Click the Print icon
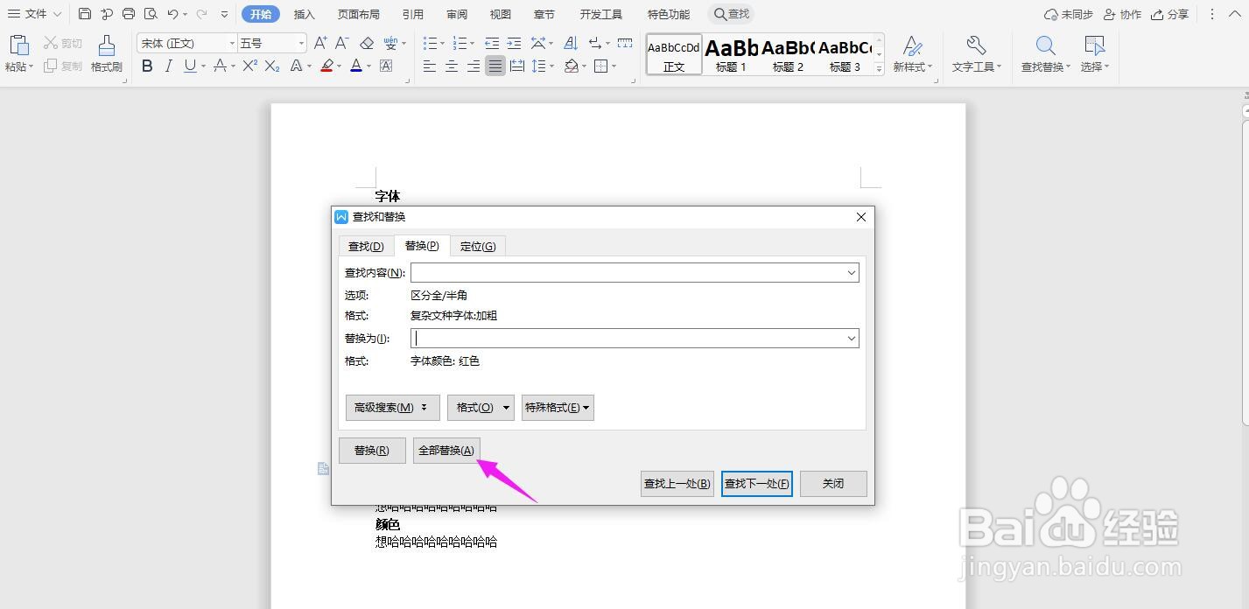This screenshot has width=1249, height=609. pyautogui.click(x=129, y=14)
